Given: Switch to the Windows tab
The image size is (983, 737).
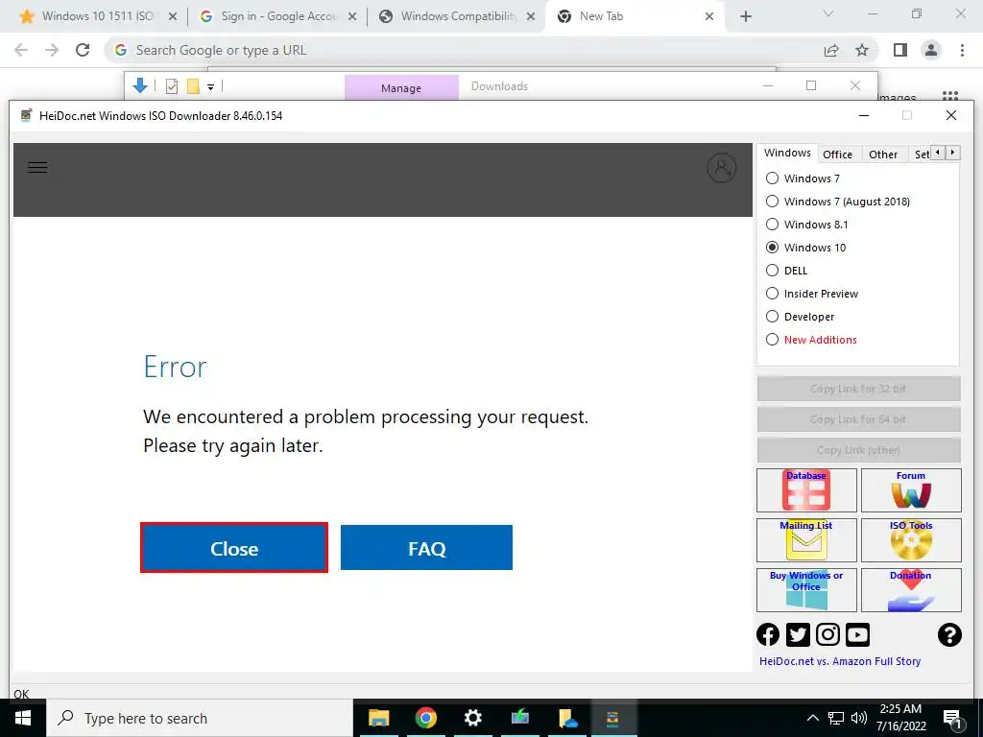Looking at the screenshot, I should click(x=787, y=153).
